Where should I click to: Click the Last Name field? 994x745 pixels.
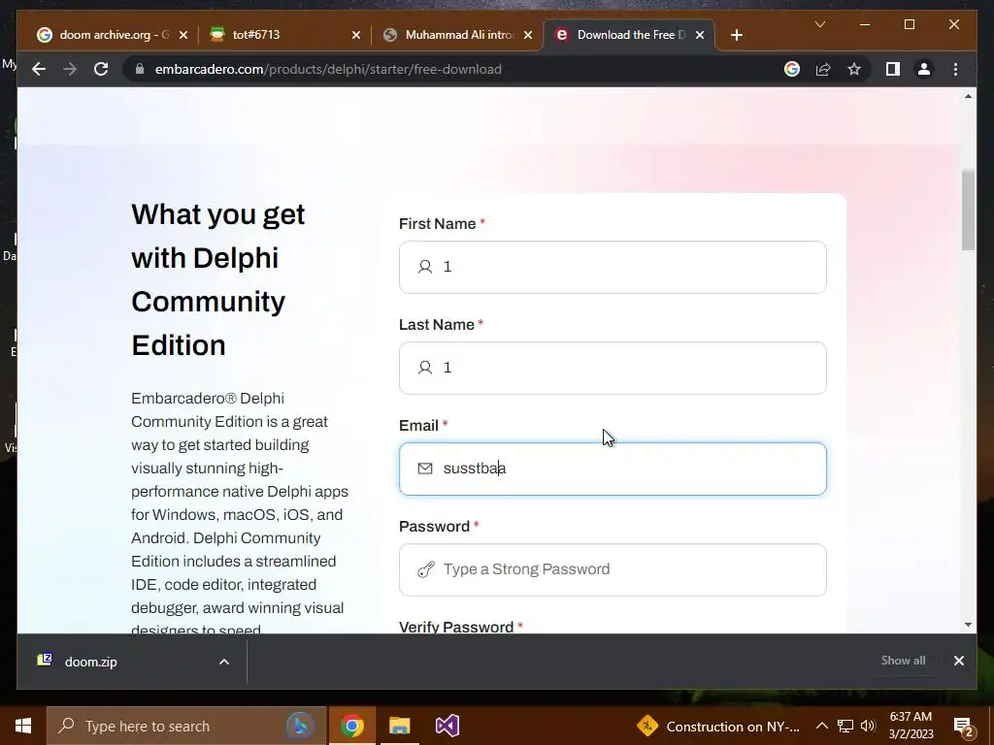point(613,368)
